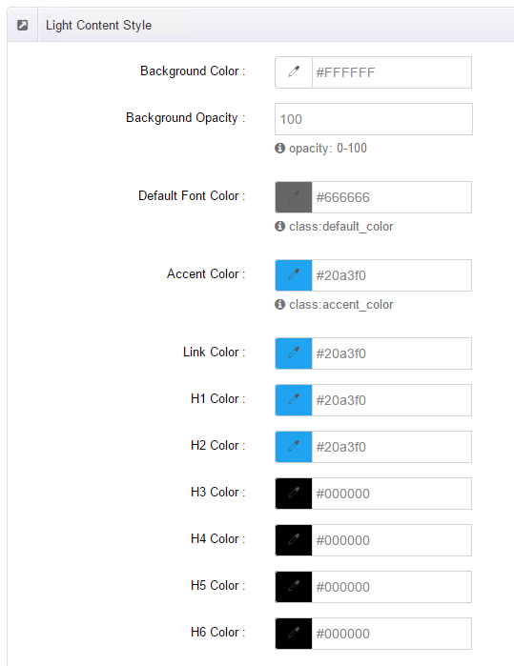The image size is (514, 666).
Task: Open the Default Font Color gray swatch
Action: pos(294,197)
